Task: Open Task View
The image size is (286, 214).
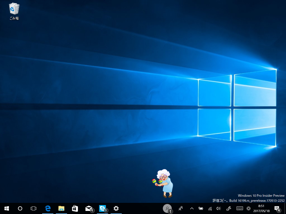Action: pyautogui.click(x=34, y=208)
